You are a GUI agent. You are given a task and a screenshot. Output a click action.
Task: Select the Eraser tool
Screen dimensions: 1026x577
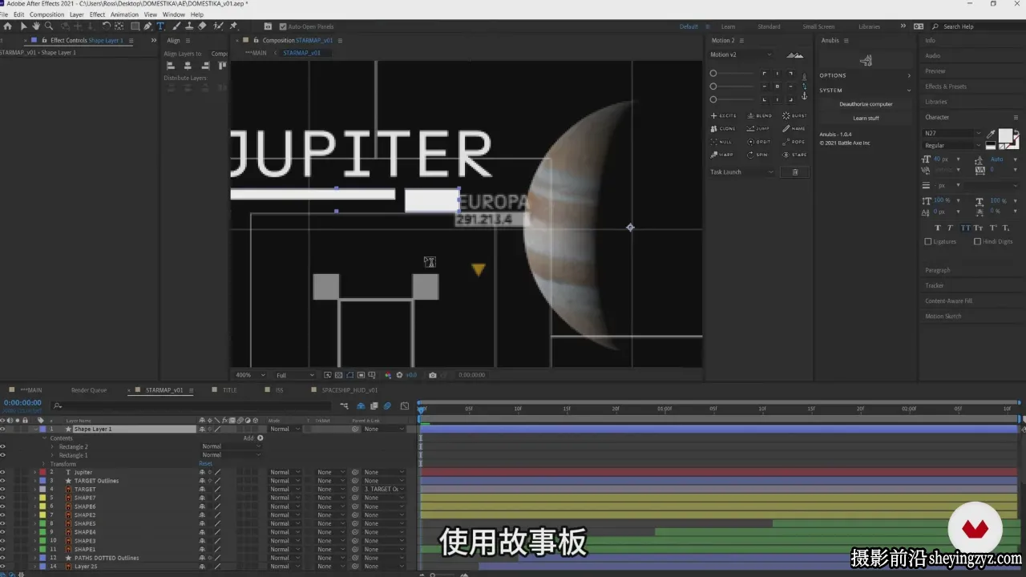click(x=202, y=26)
